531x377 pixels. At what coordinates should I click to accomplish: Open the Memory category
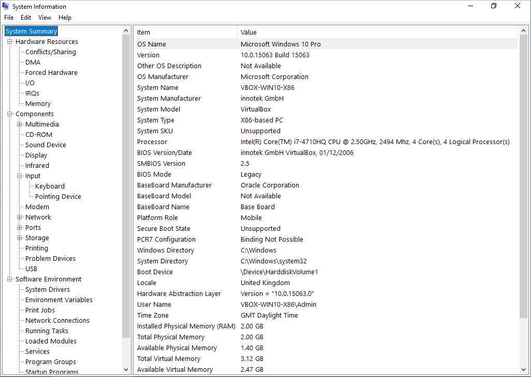tap(38, 104)
